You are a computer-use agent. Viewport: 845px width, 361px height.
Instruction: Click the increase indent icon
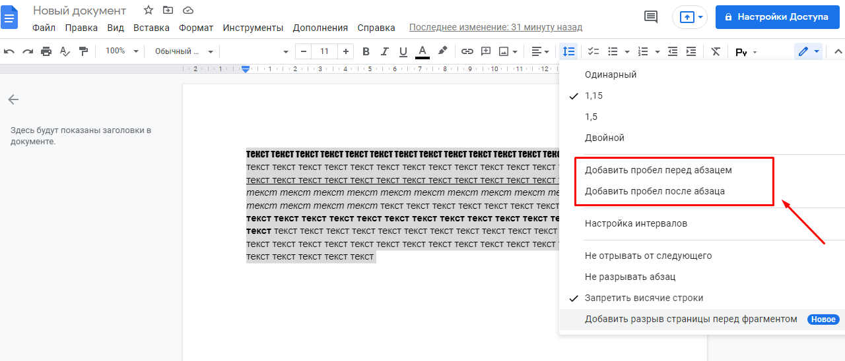(691, 51)
